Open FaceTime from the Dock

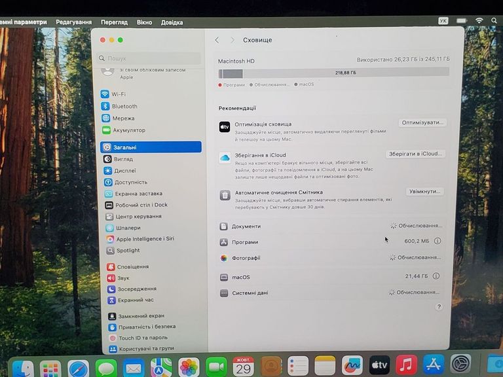217,367
